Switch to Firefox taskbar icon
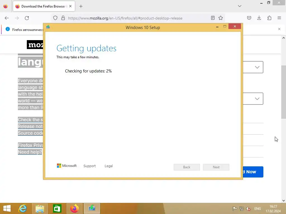The image size is (286, 214). (75, 208)
